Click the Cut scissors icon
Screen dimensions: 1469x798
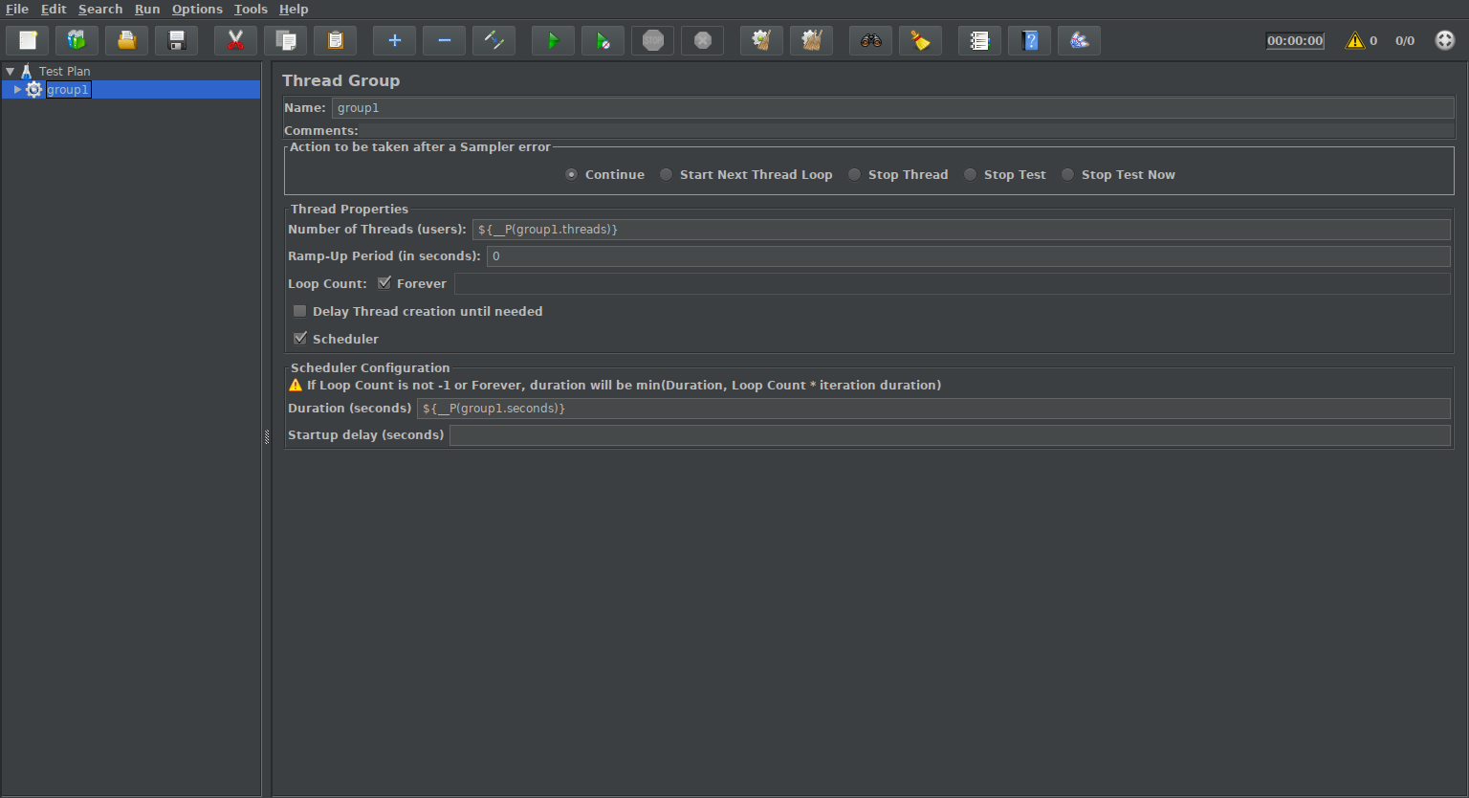tap(235, 40)
